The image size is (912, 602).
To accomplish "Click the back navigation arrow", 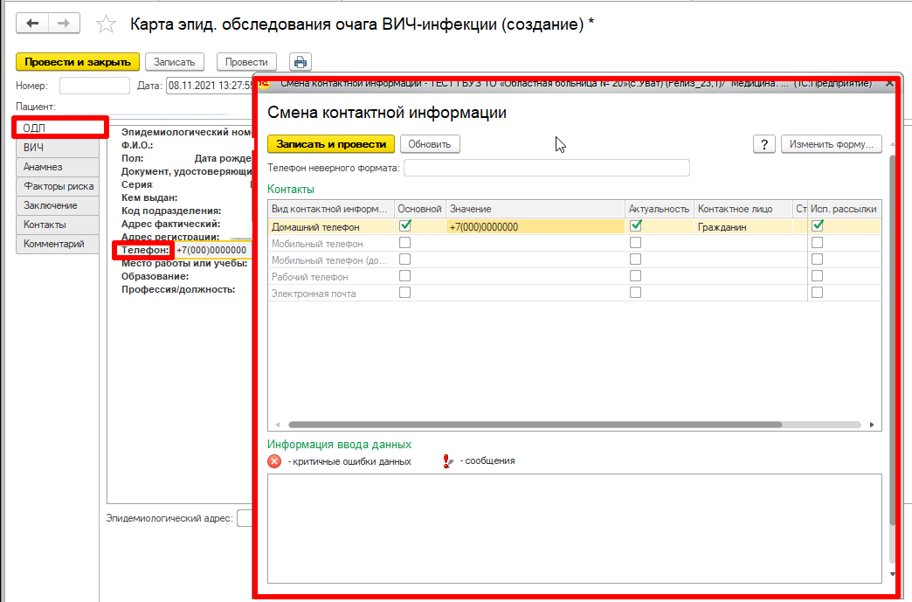I will (33, 24).
